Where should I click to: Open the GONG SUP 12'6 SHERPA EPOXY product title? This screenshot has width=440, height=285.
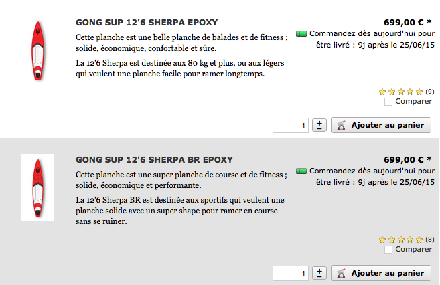[147, 23]
